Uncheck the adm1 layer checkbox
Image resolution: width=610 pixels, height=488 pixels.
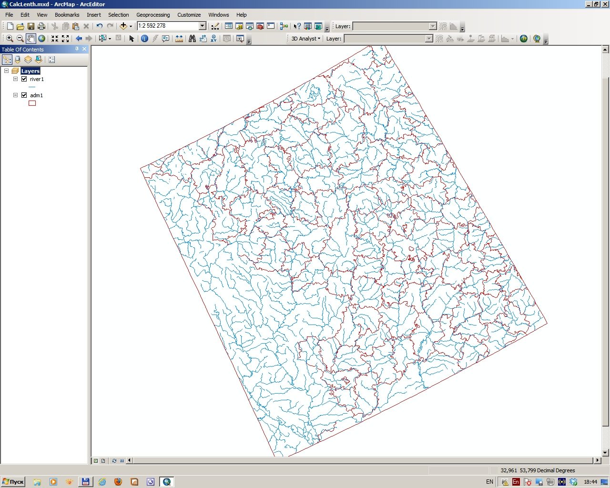(x=24, y=95)
